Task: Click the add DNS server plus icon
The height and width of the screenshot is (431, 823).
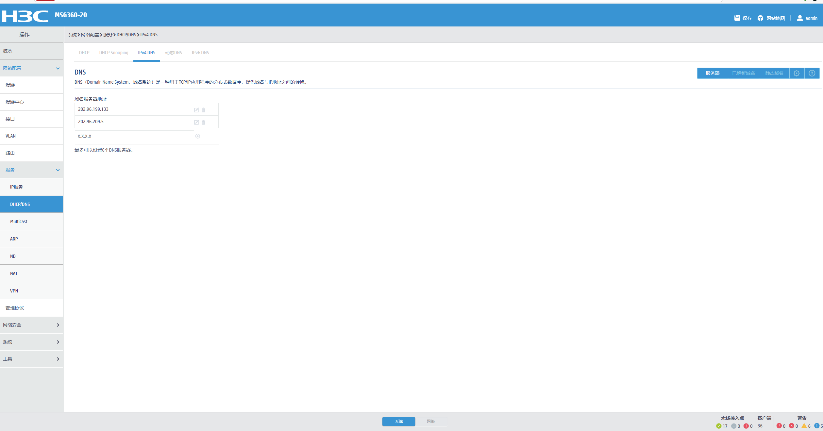Action: [198, 136]
